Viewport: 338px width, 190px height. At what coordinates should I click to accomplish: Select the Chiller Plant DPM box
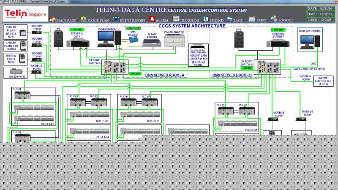point(15,32)
